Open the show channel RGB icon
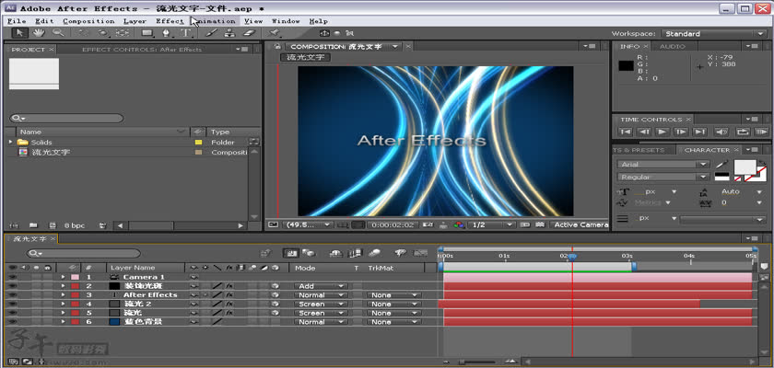Image resolution: width=774 pixels, height=368 pixels. (x=459, y=224)
